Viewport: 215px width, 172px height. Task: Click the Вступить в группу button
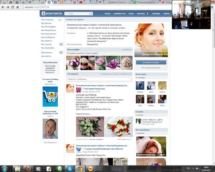(x=151, y=62)
